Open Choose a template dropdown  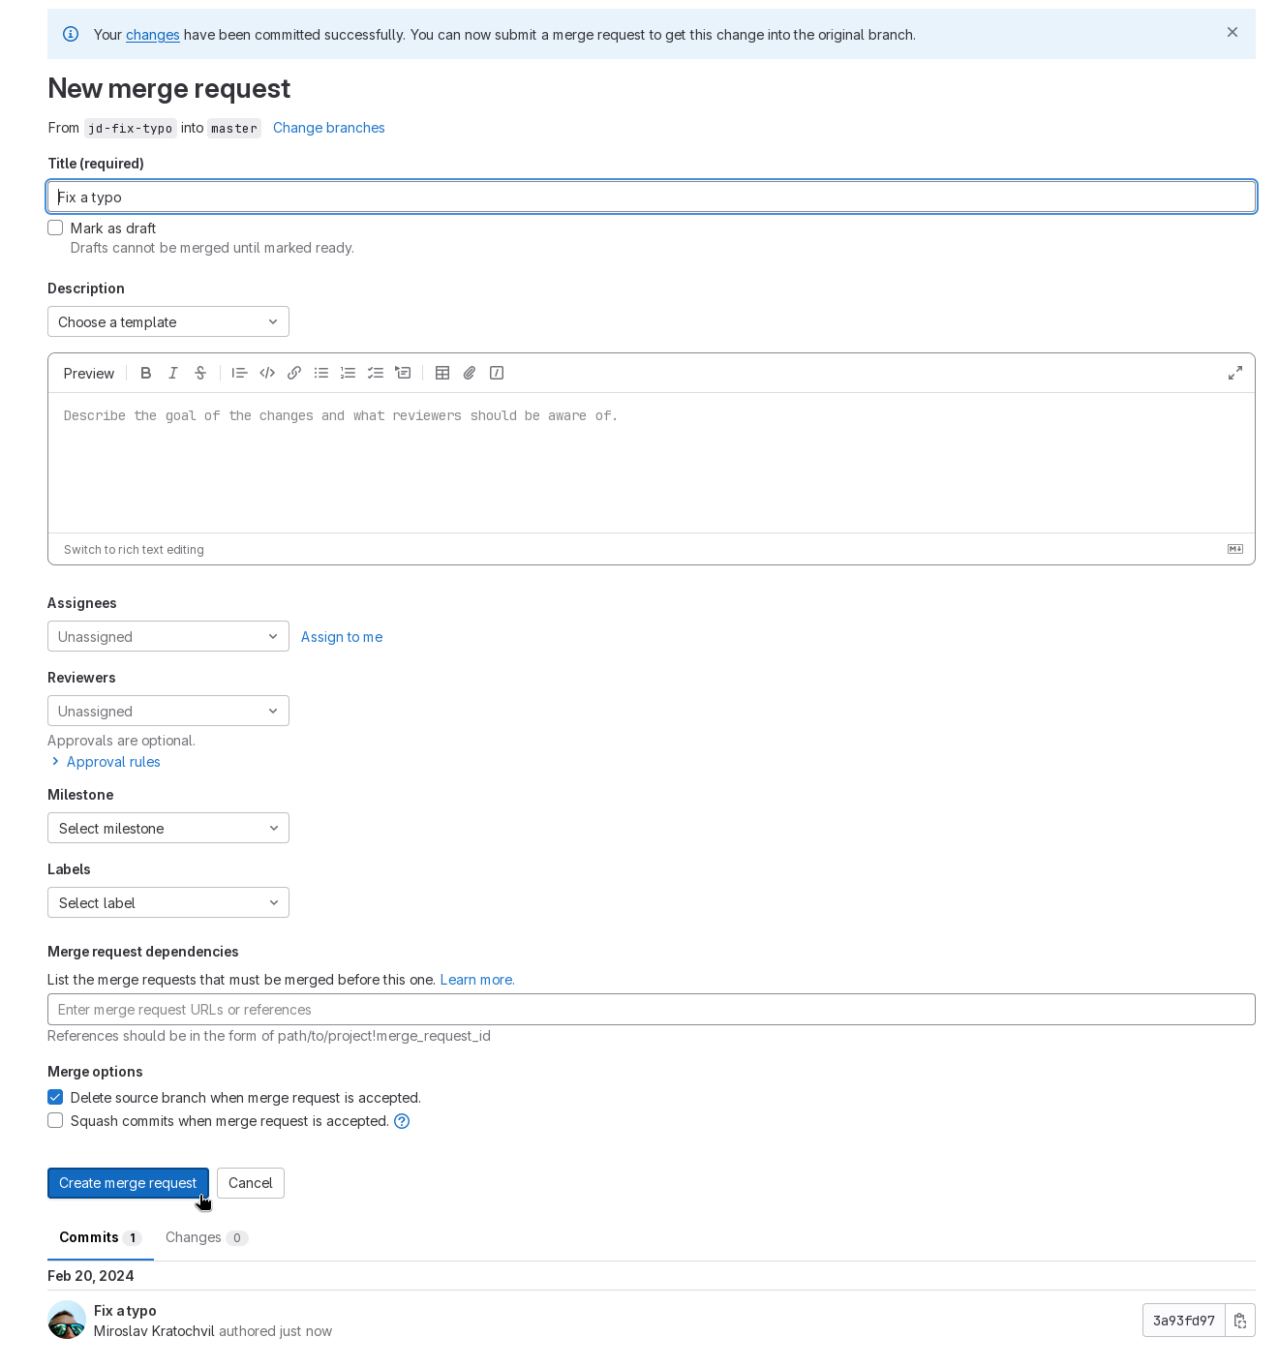coord(168,322)
